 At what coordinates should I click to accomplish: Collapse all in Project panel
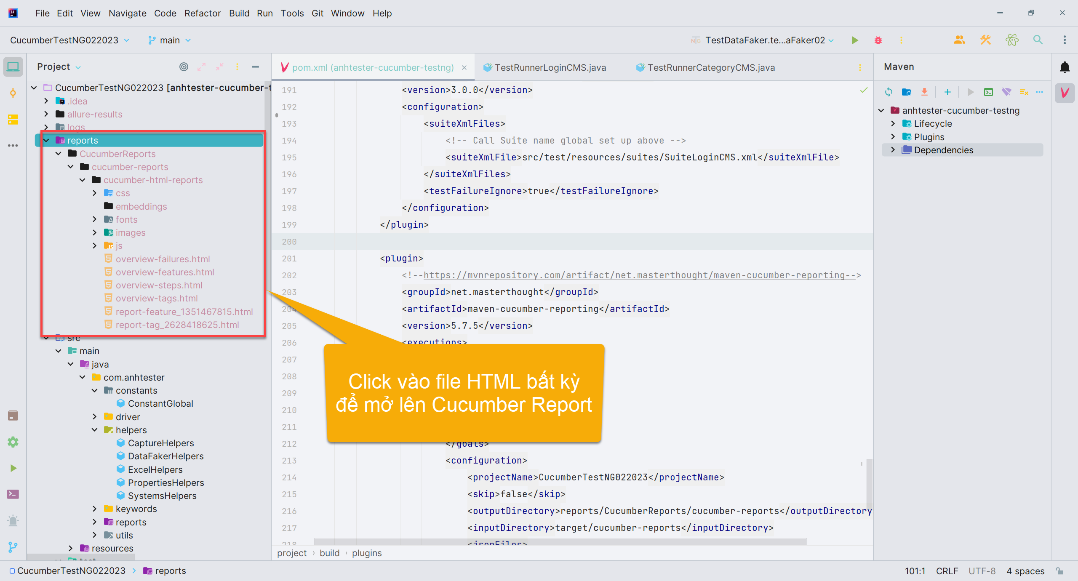pos(219,67)
